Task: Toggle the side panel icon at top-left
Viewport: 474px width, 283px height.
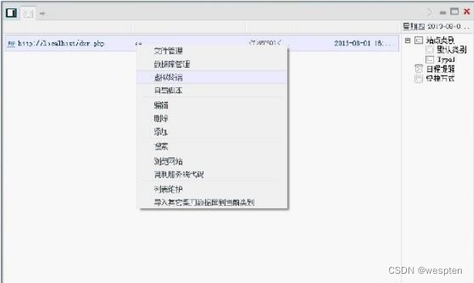Action: point(12,12)
